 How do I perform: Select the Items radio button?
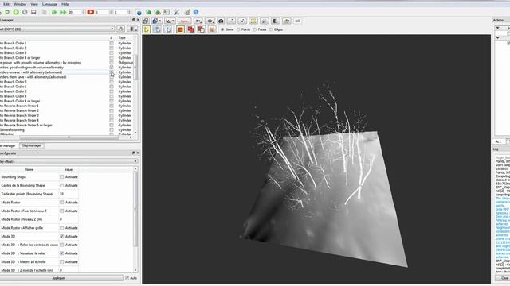222,29
